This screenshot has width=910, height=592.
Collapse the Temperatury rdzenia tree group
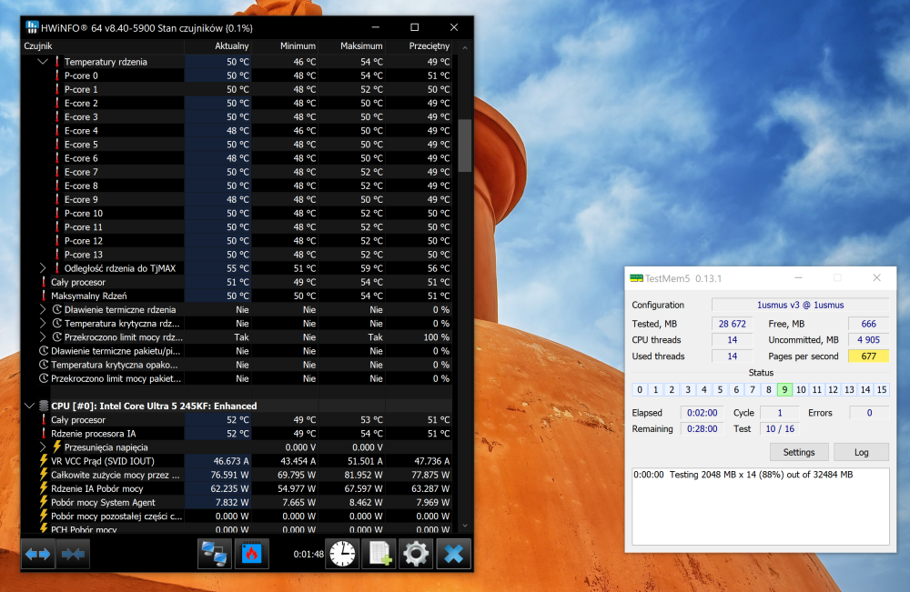pyautogui.click(x=43, y=62)
